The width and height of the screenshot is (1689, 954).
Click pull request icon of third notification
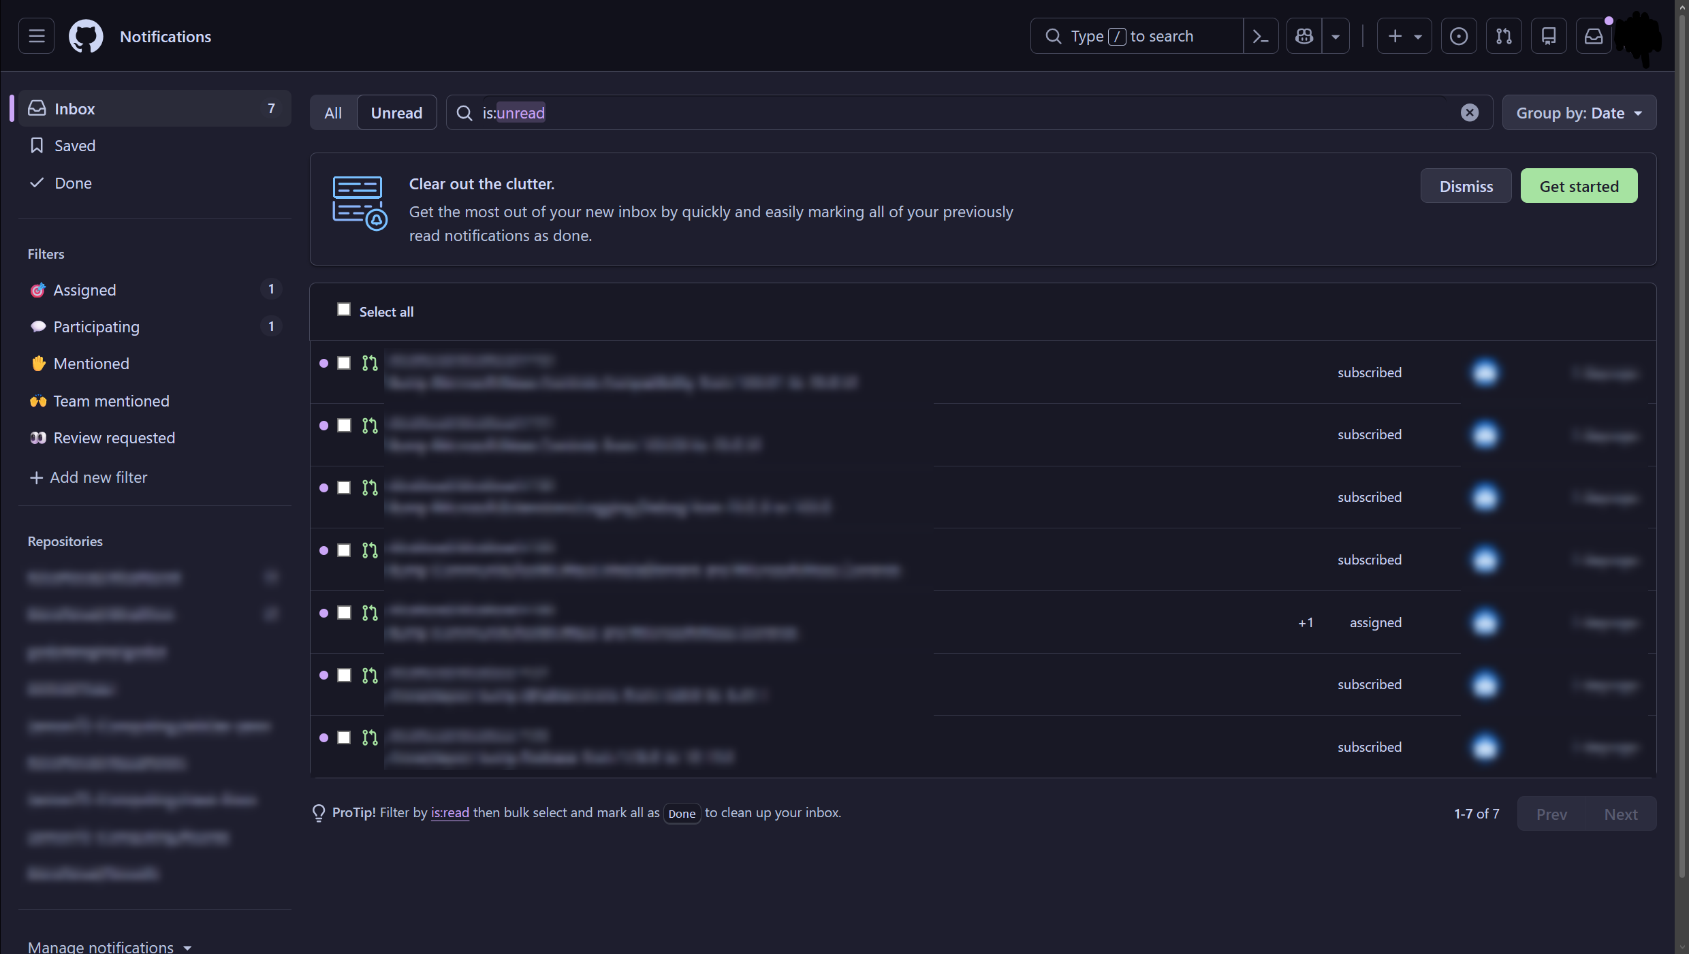coord(370,488)
